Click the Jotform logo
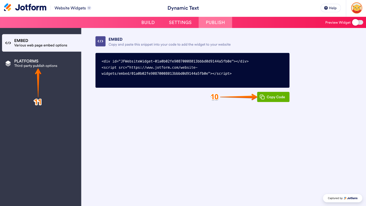 point(25,8)
